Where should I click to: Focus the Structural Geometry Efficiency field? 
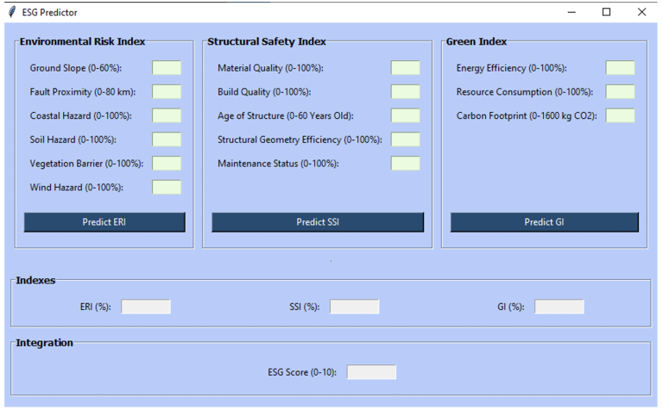pyautogui.click(x=405, y=140)
